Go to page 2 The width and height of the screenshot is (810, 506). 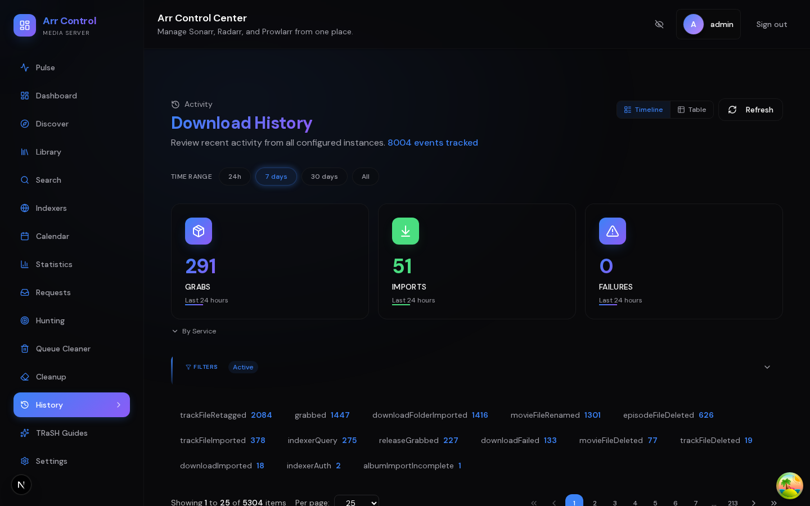[595, 503]
